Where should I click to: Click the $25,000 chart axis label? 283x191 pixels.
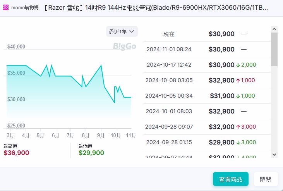click(16, 126)
